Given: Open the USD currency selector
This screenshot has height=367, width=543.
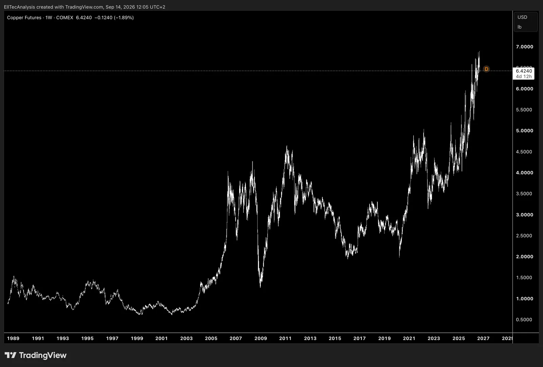Looking at the screenshot, I should [x=522, y=17].
